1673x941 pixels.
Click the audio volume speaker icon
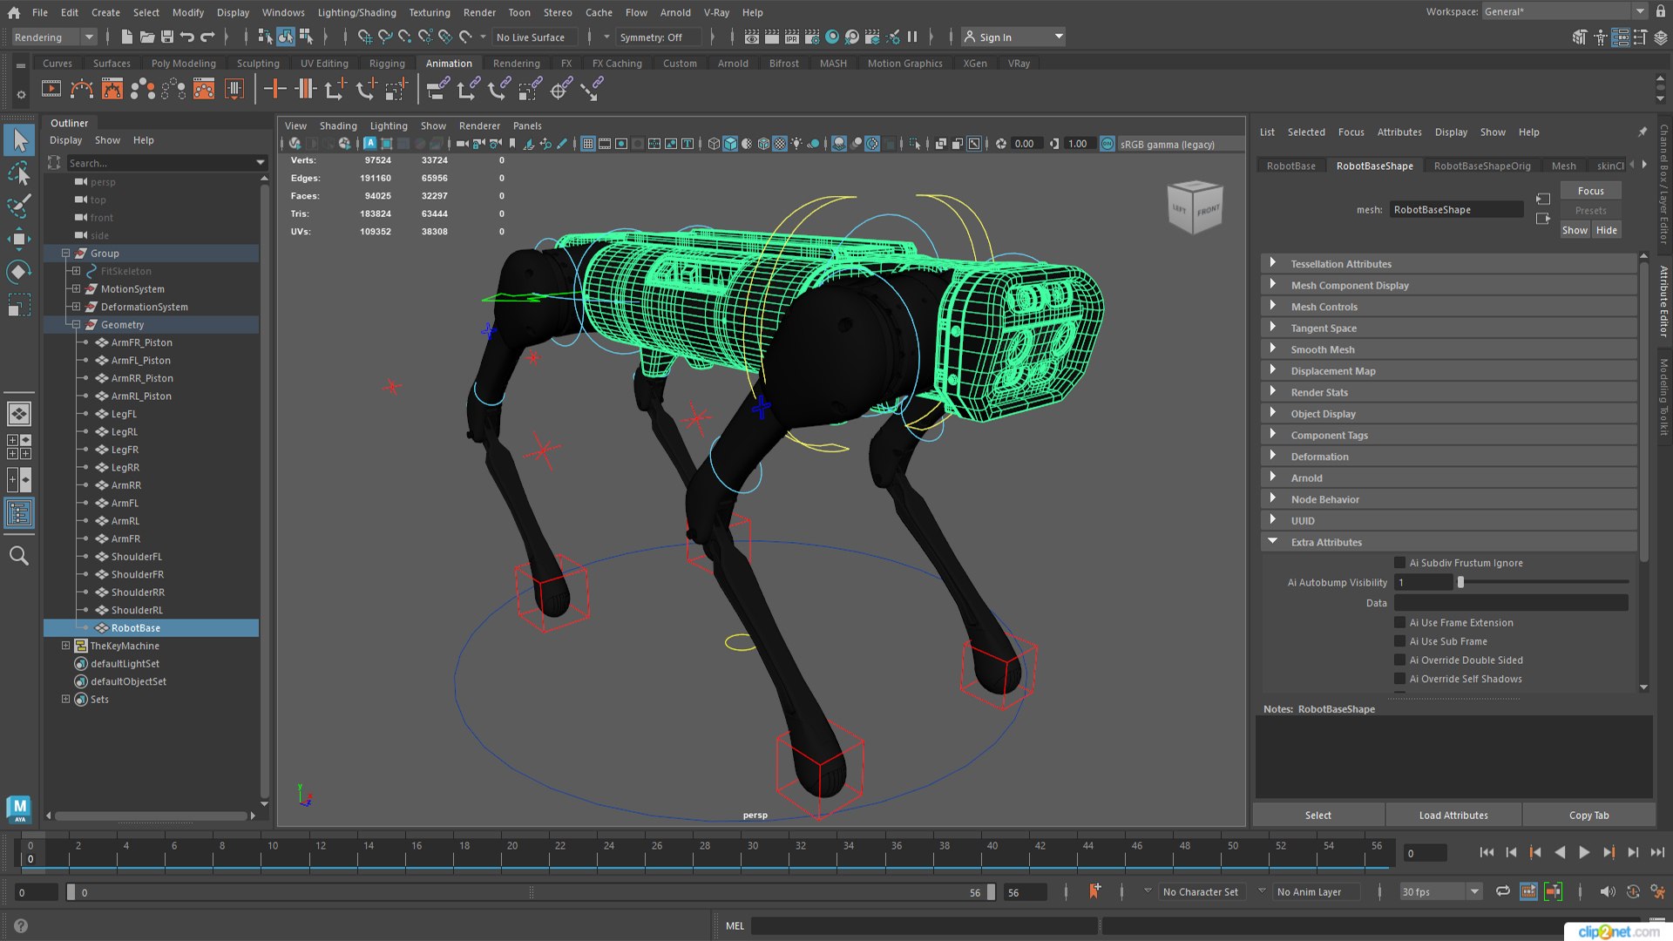[1608, 890]
